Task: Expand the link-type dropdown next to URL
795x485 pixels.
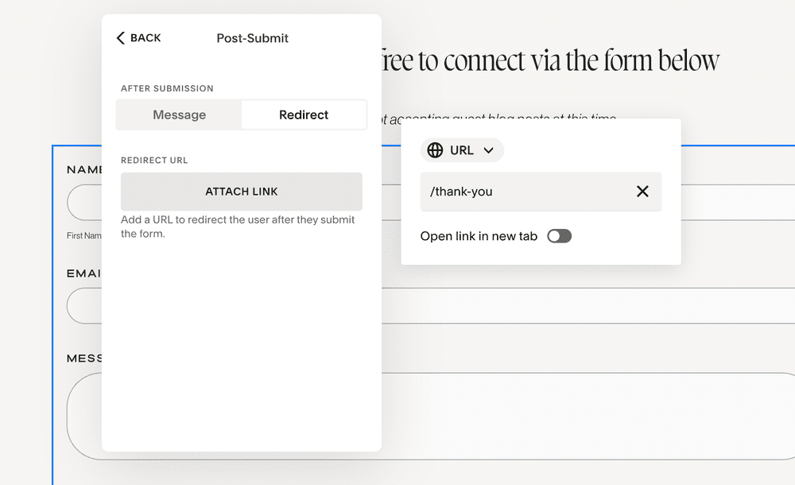Action: point(490,150)
